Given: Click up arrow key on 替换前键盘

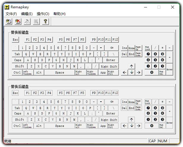Looking at the screenshot, I should click(x=131, y=66).
